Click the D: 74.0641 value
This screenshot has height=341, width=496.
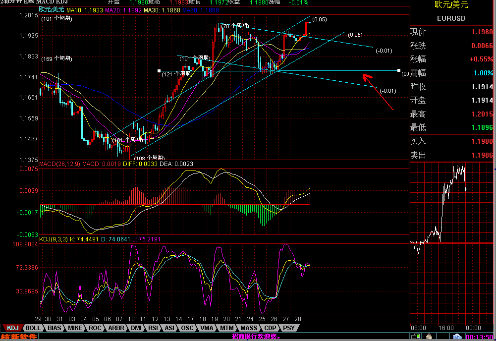point(115,239)
